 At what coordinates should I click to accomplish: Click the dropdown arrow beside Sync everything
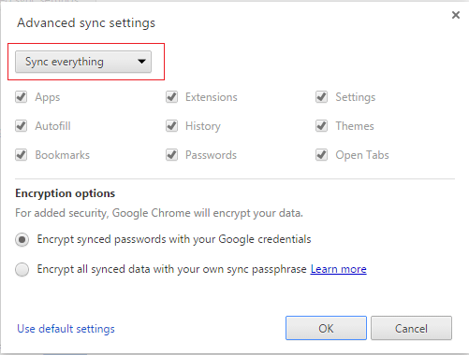click(x=141, y=62)
